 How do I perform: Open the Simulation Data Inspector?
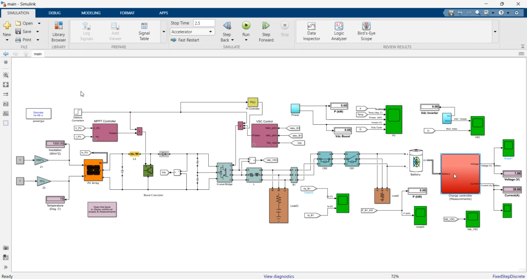click(x=311, y=31)
